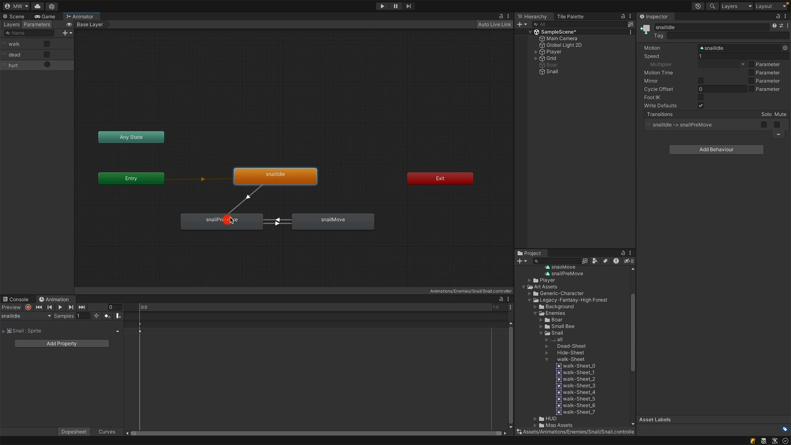
Task: Enable the Mirror checkbox
Action: pyautogui.click(x=701, y=81)
